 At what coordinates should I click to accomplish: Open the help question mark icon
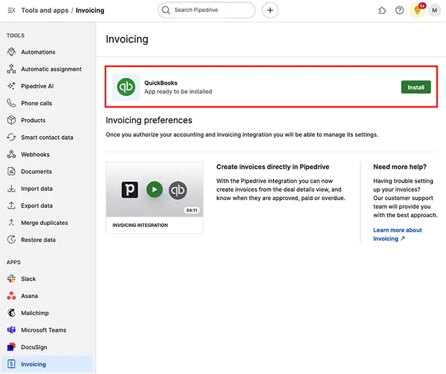point(400,10)
